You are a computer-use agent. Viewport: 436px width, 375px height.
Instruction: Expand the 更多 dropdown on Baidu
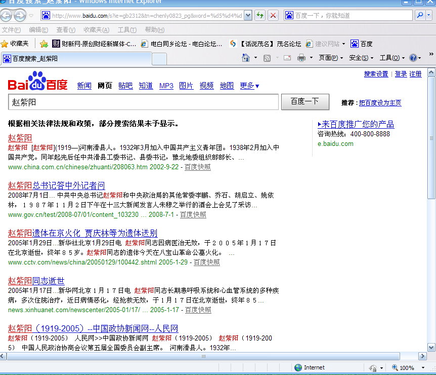[x=249, y=86]
